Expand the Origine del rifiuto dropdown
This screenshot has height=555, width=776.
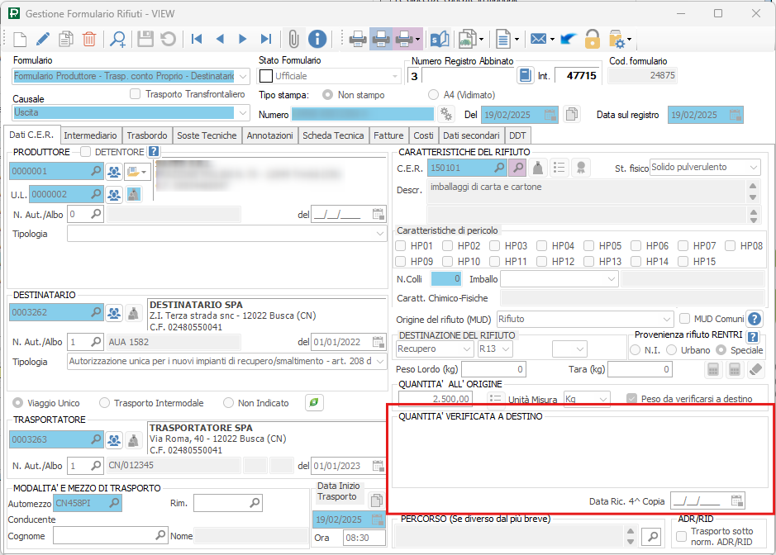666,319
